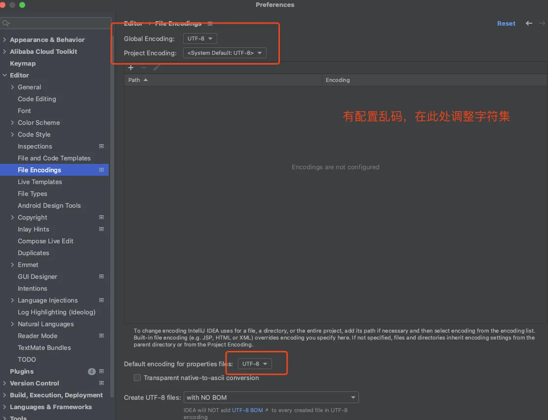Open the Project Encoding dropdown

225,53
